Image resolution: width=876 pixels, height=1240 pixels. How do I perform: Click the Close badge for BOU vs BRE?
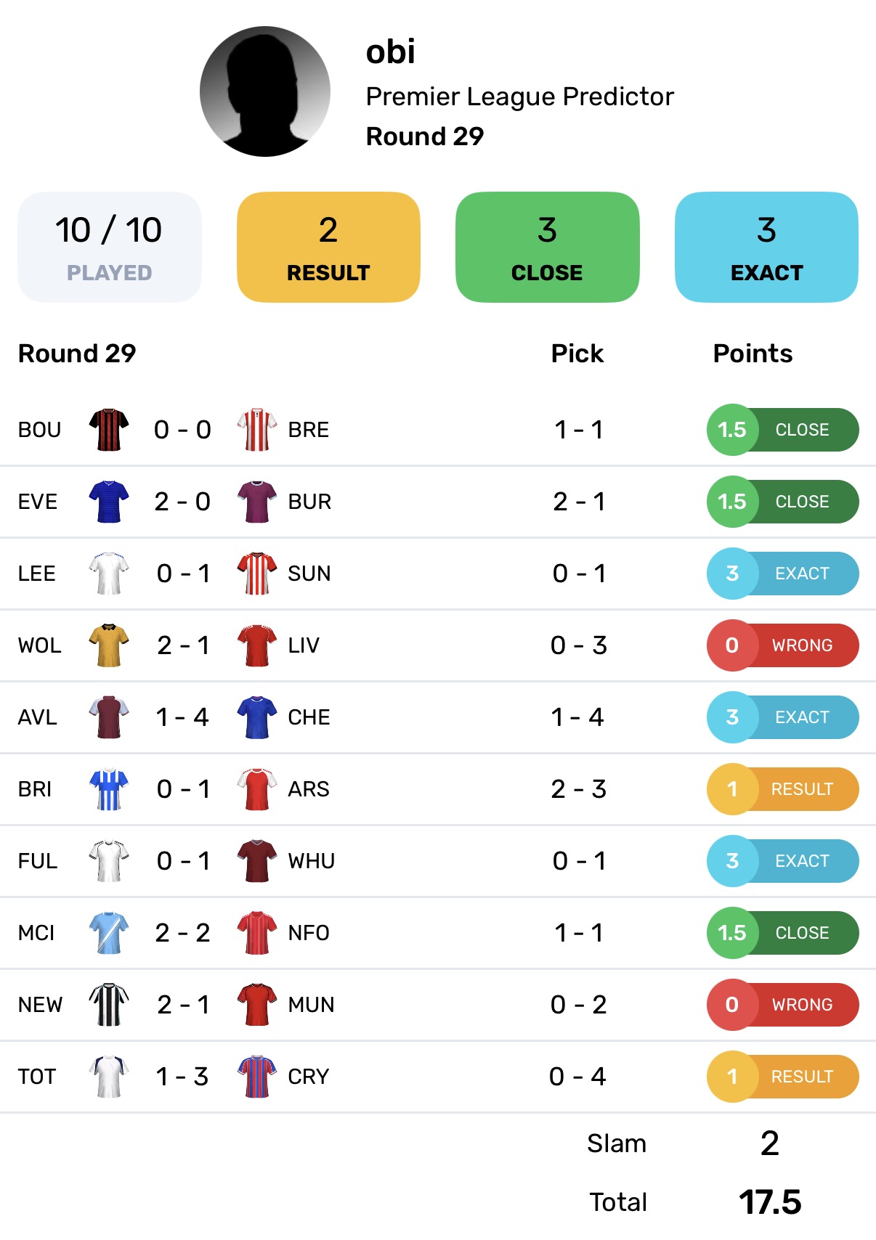[783, 430]
